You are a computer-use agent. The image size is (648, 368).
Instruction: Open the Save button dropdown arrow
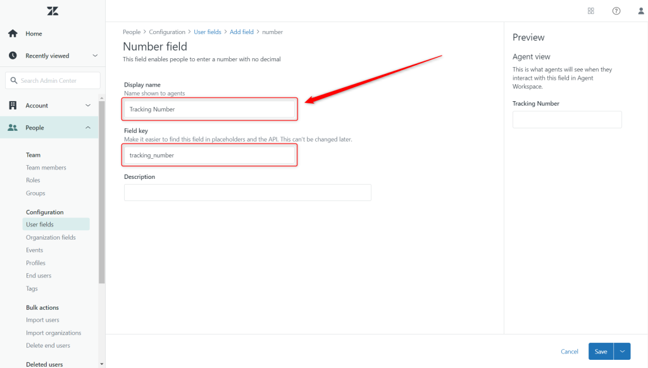(x=623, y=352)
